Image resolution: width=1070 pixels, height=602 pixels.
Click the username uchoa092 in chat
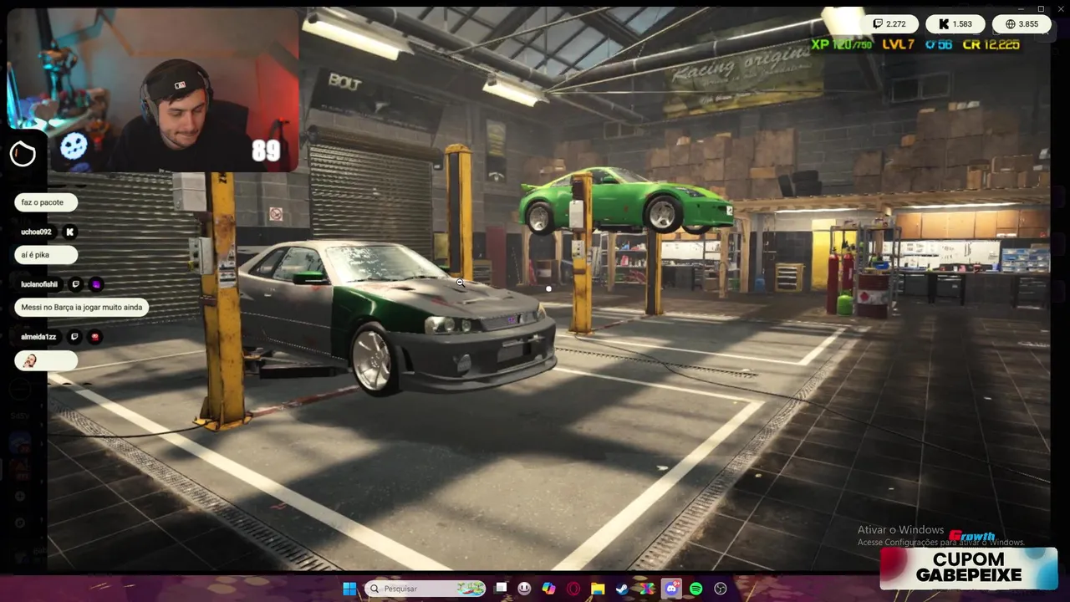click(36, 232)
